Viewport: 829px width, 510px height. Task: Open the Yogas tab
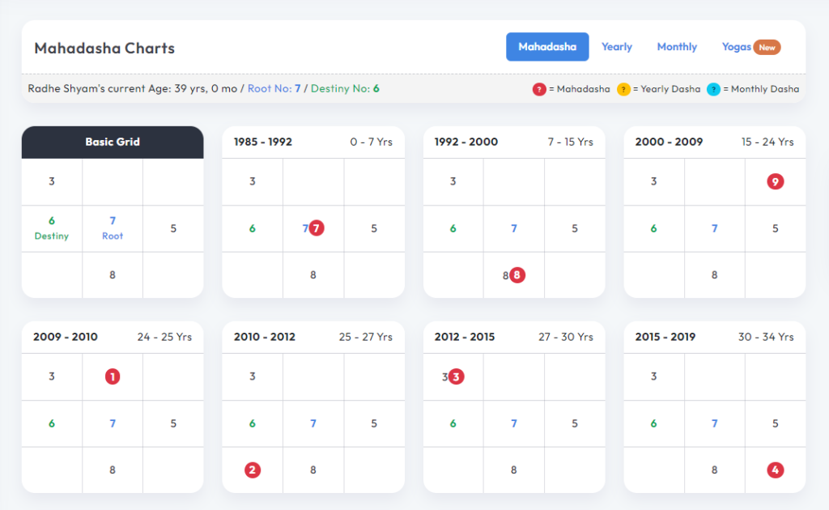[x=736, y=47]
